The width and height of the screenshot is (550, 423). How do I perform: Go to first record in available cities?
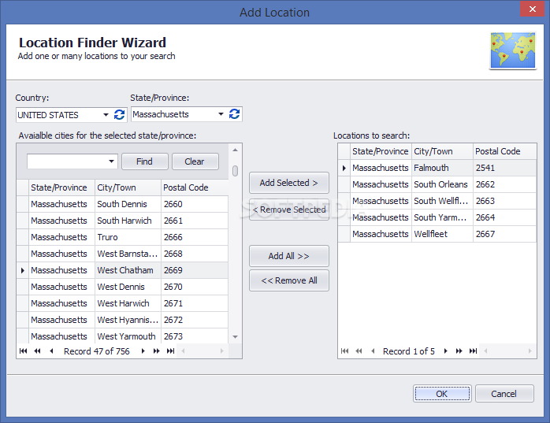click(x=23, y=351)
